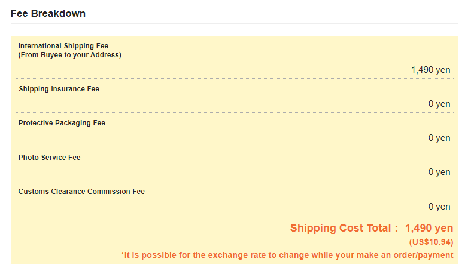Click the Shipping Insurance Fee 0 yen value
Image resolution: width=474 pixels, height=274 pixels.
coord(439,104)
